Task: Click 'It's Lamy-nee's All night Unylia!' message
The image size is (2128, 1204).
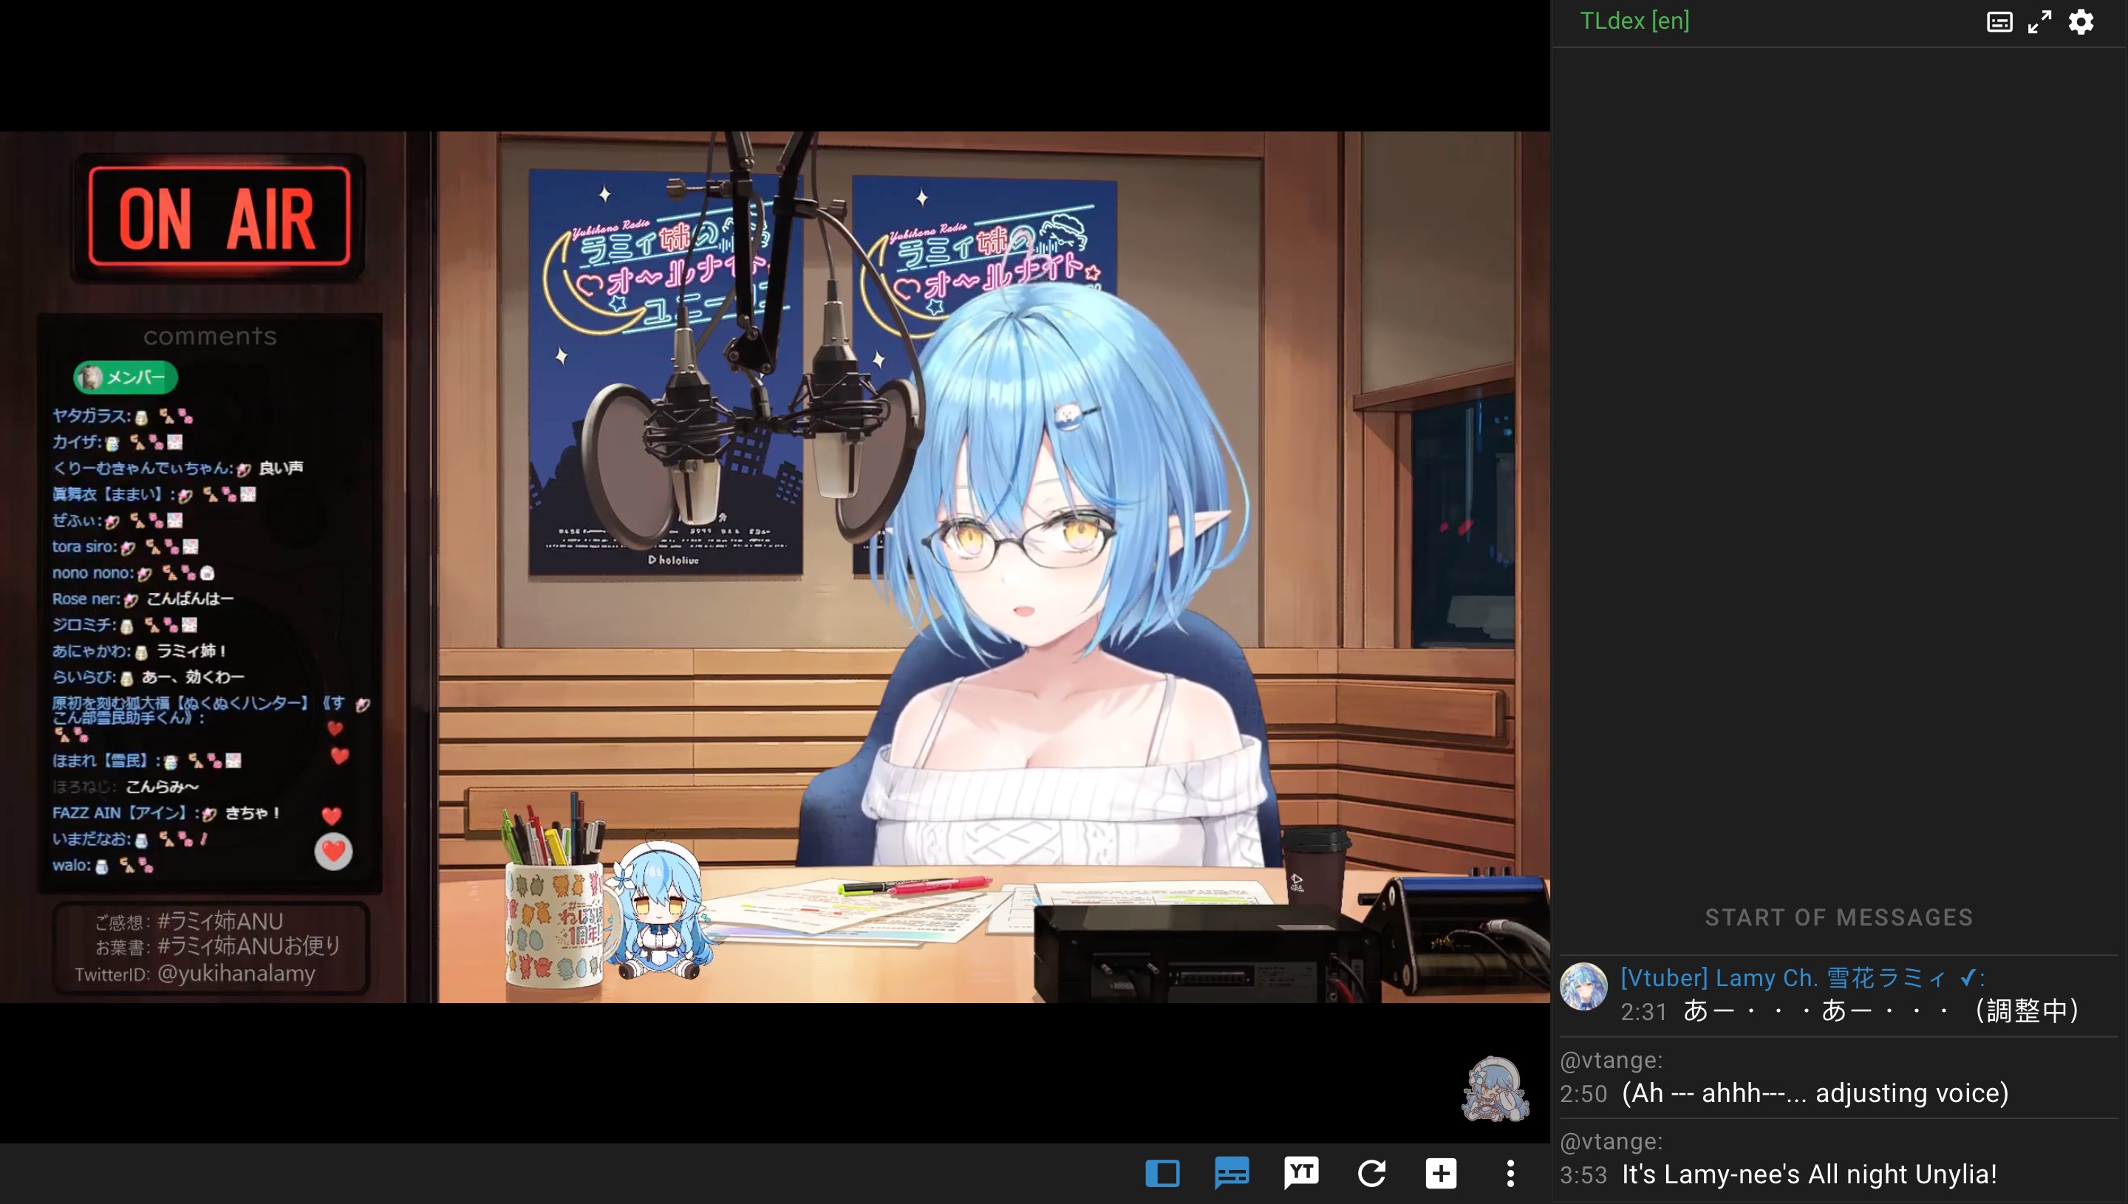Action: pyautogui.click(x=1809, y=1174)
